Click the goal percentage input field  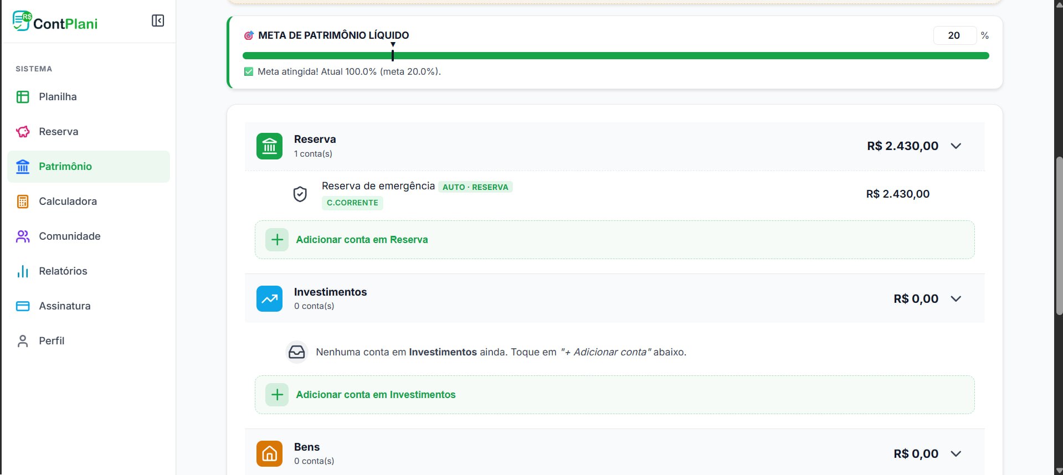[x=954, y=35]
